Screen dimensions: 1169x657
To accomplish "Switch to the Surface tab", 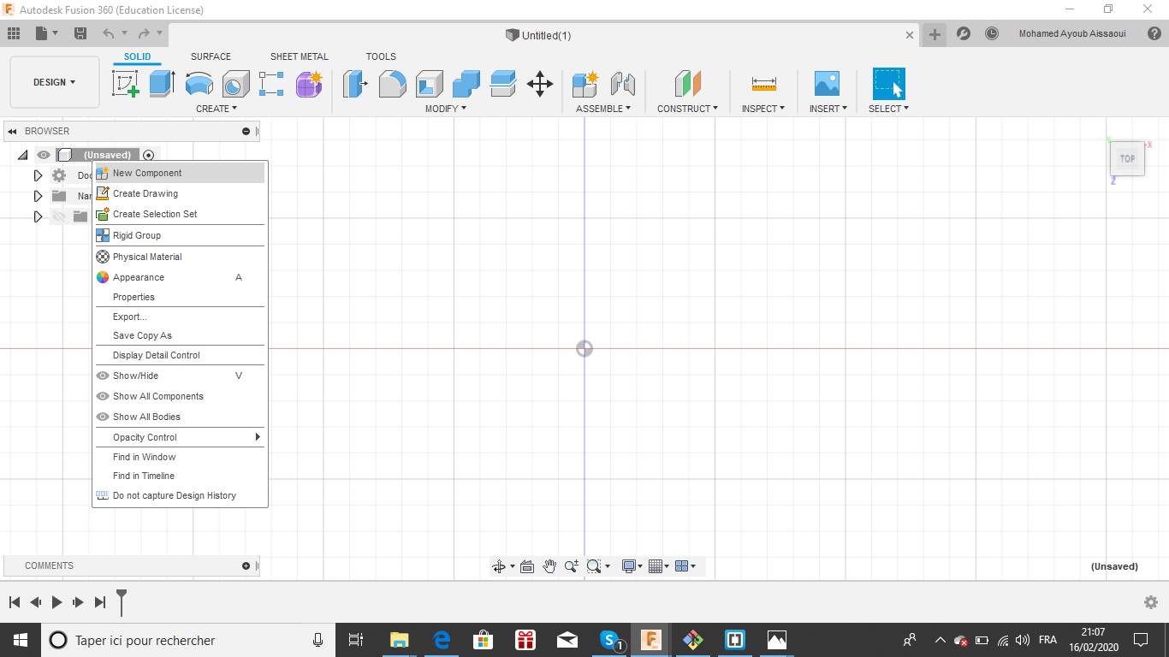I will tap(211, 56).
